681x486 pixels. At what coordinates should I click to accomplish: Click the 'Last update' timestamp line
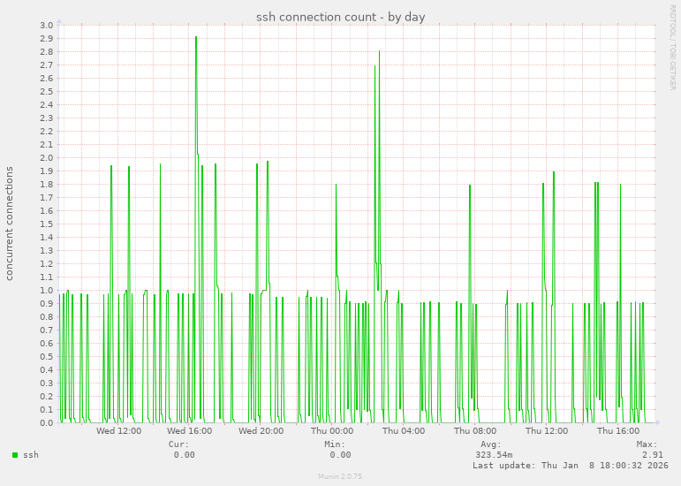click(x=571, y=465)
